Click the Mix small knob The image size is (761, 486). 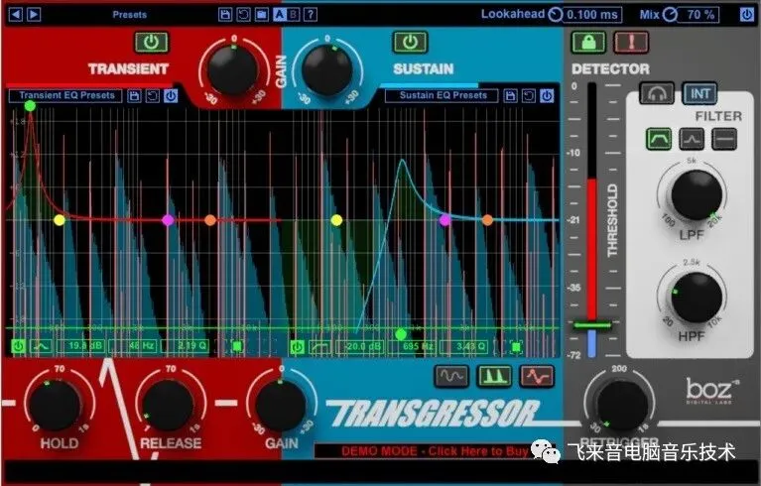pyautogui.click(x=670, y=15)
